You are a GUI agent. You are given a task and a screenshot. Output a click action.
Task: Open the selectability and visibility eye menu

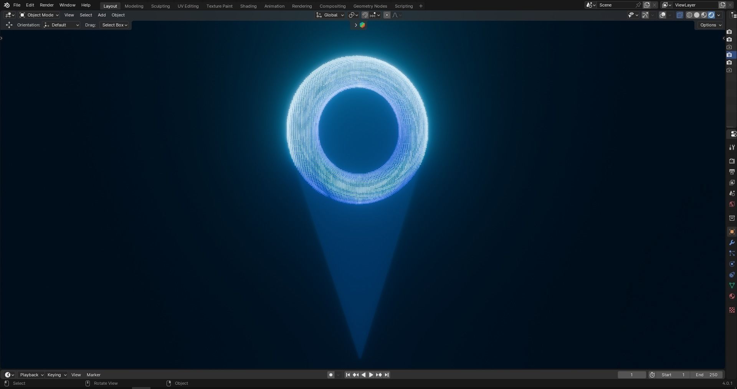coord(633,15)
